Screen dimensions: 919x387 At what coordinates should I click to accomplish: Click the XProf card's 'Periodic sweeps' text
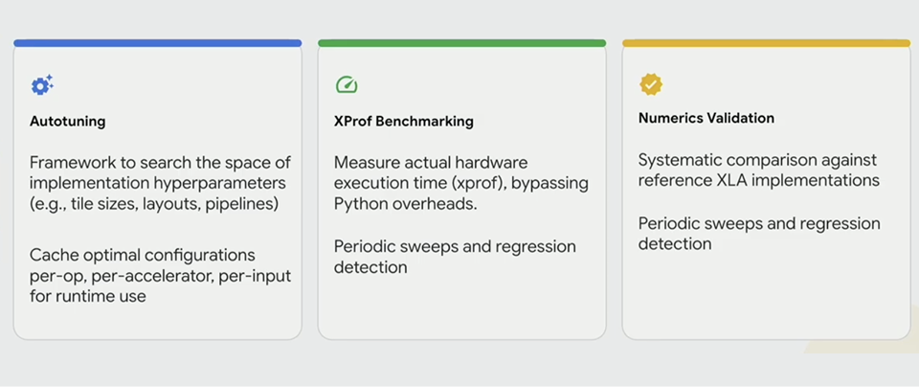[x=455, y=257]
